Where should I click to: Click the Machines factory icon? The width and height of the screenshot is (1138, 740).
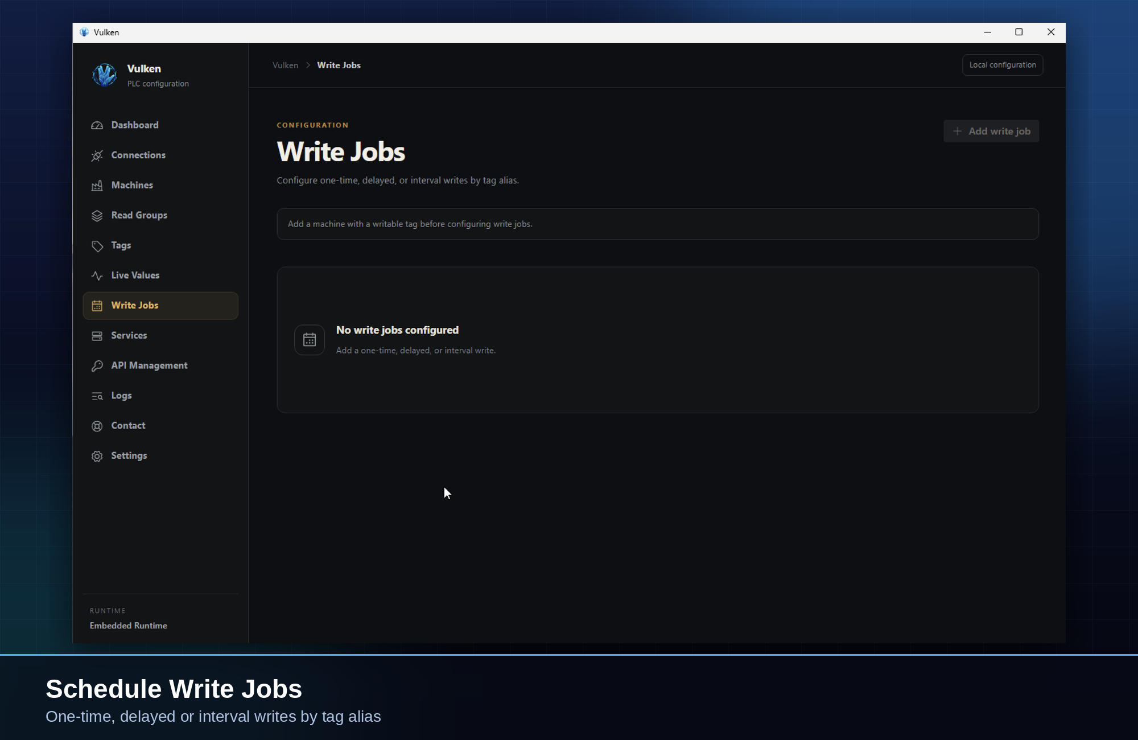pos(97,186)
